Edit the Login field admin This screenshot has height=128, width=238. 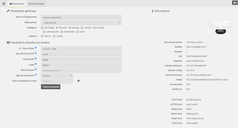point(81,65)
